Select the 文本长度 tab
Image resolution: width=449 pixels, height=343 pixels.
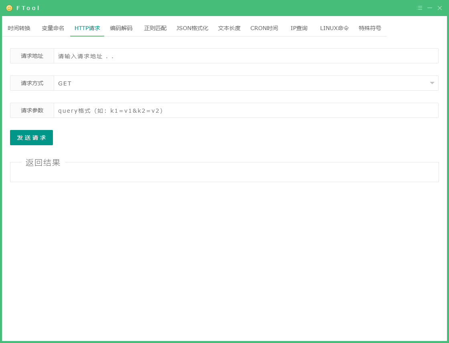229,28
